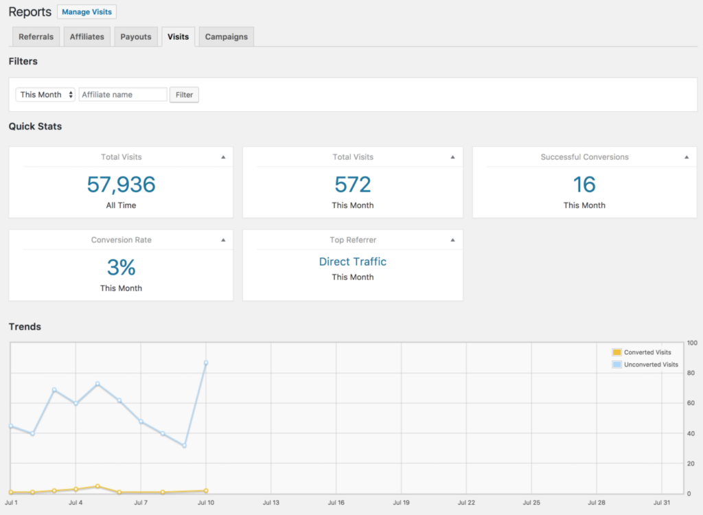
Task: Click the yellow Converted Visits legend swatch
Action: pos(617,352)
